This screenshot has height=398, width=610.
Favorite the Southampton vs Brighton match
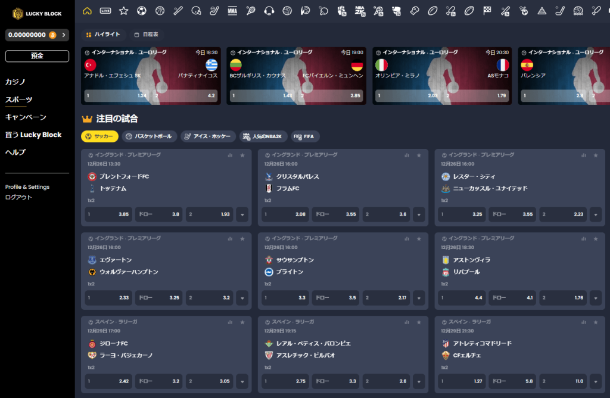(419, 239)
